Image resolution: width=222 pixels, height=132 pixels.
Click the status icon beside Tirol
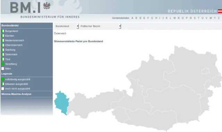point(3,59)
